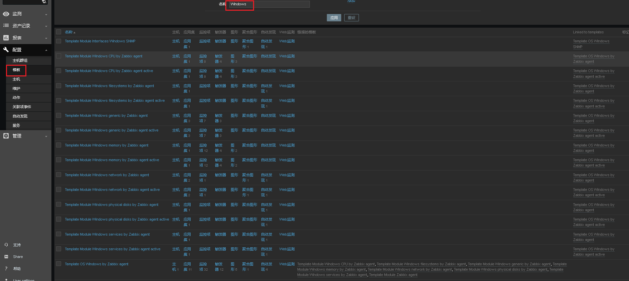The height and width of the screenshot is (281, 629).
Task: Check the Windows network by Zabbix agent row
Action: [59, 175]
